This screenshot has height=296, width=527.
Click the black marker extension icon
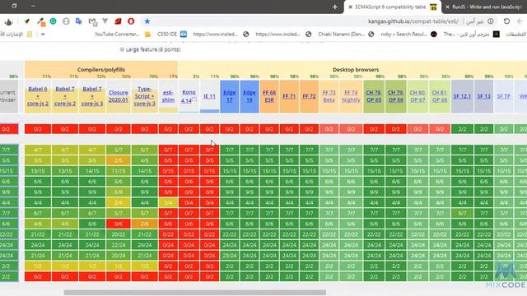(x=27, y=21)
